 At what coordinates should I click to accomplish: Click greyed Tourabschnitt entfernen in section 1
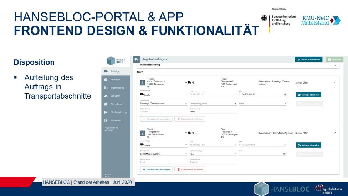190,119
